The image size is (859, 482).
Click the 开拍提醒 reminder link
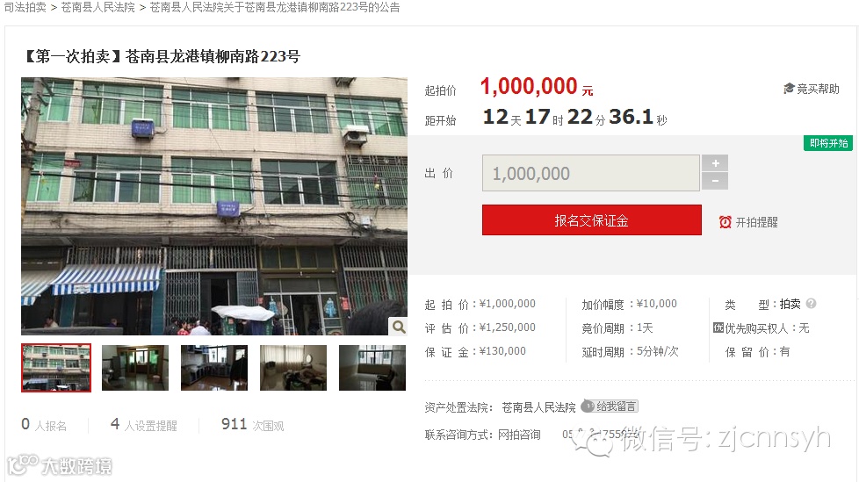[x=756, y=222]
